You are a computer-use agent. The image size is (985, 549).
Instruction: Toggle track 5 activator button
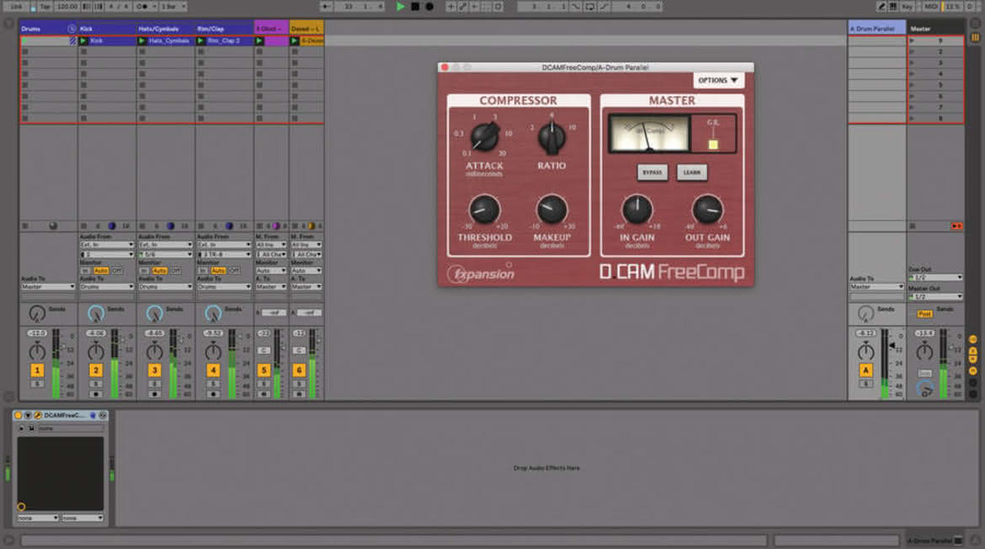(x=264, y=370)
